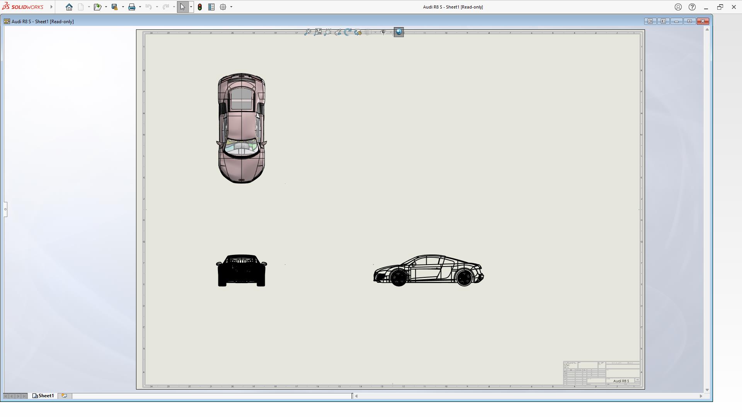Toggle the blue sphere display button

(x=399, y=32)
